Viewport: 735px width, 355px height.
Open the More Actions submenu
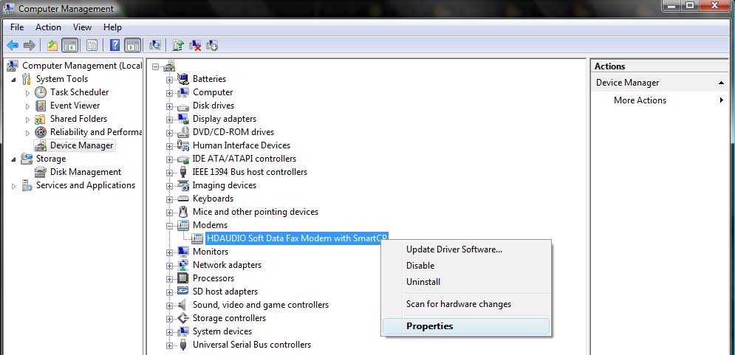click(640, 100)
